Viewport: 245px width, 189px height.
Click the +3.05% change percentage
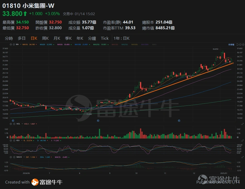tap(52, 14)
